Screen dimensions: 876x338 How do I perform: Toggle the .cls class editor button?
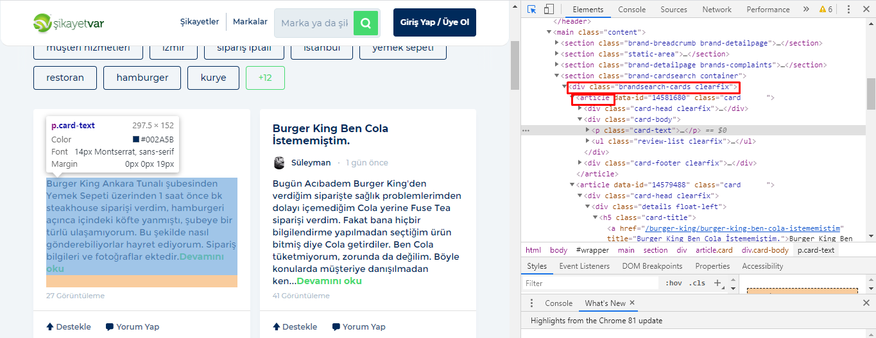click(x=697, y=283)
